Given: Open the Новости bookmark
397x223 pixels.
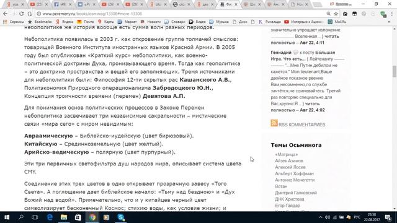Looking at the screenshot, I should pos(151,22).
